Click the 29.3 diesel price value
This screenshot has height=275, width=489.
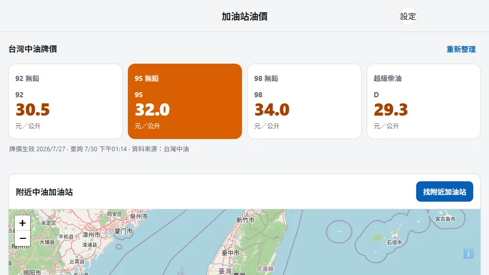(391, 109)
